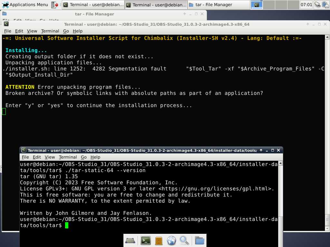
Task: Launch web browser globe in dock
Action: [x=171, y=241]
